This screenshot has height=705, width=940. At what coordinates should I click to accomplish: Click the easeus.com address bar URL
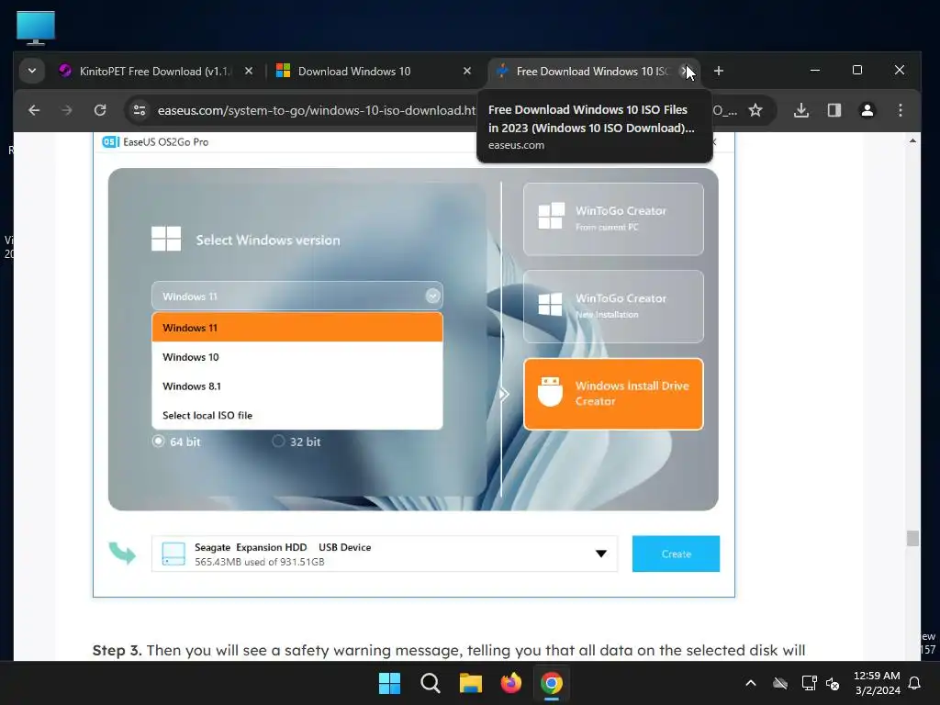point(316,110)
